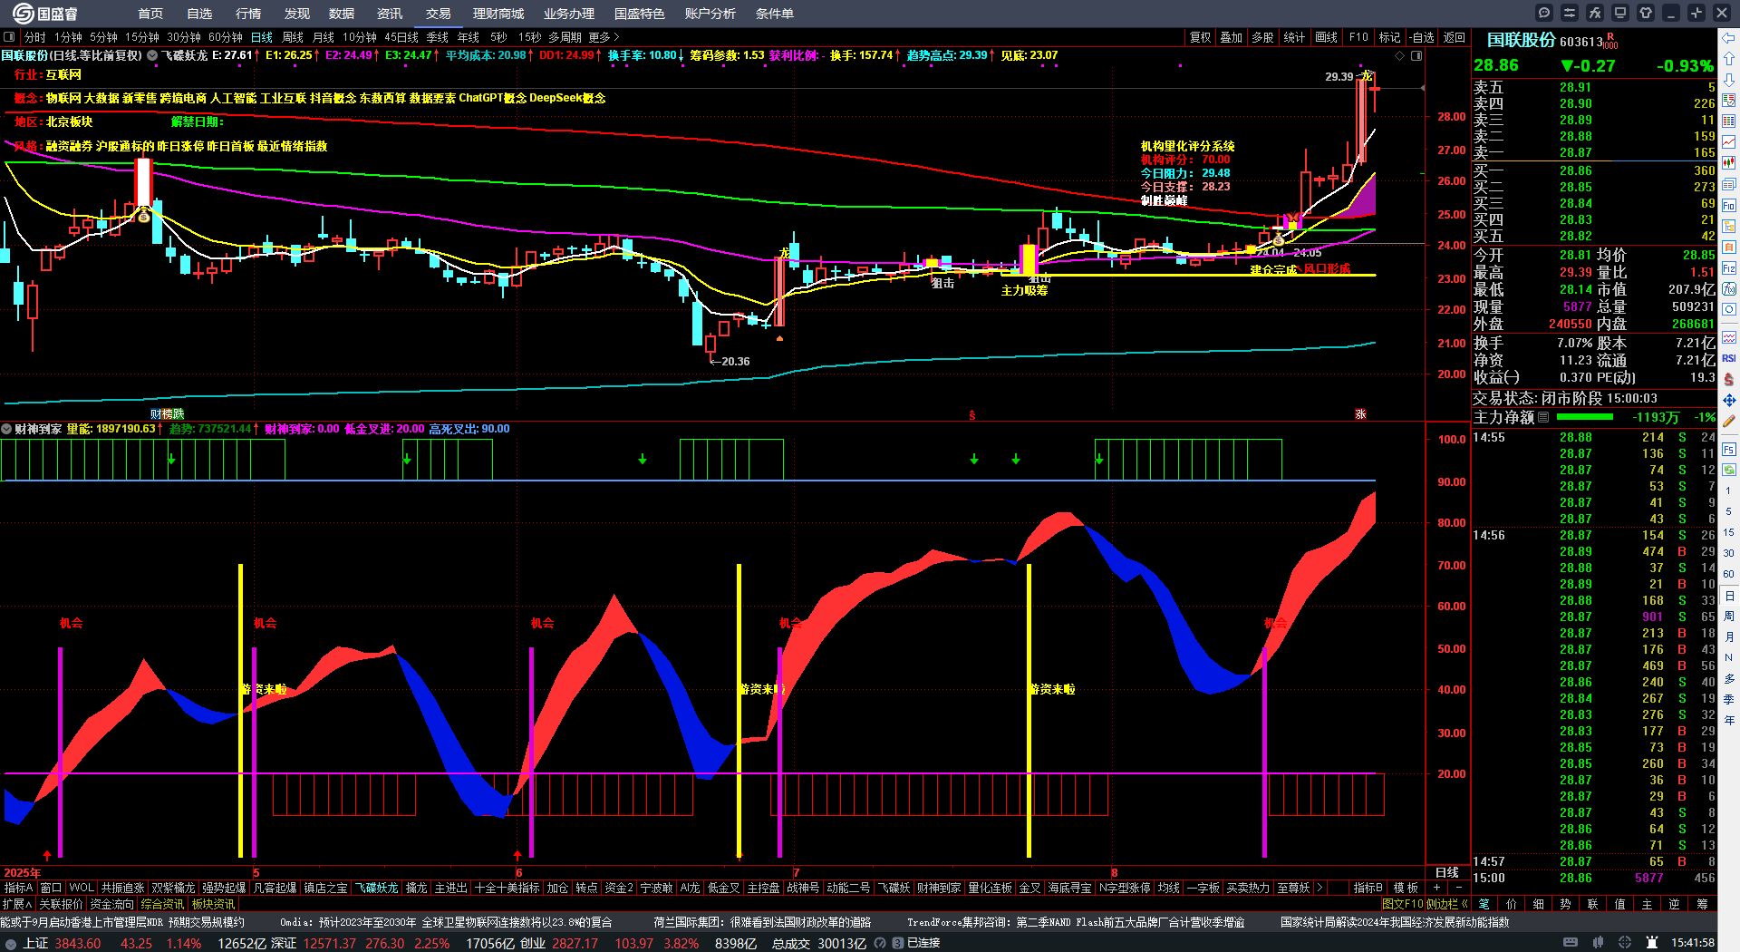Open the 指标B selector

[1368, 888]
